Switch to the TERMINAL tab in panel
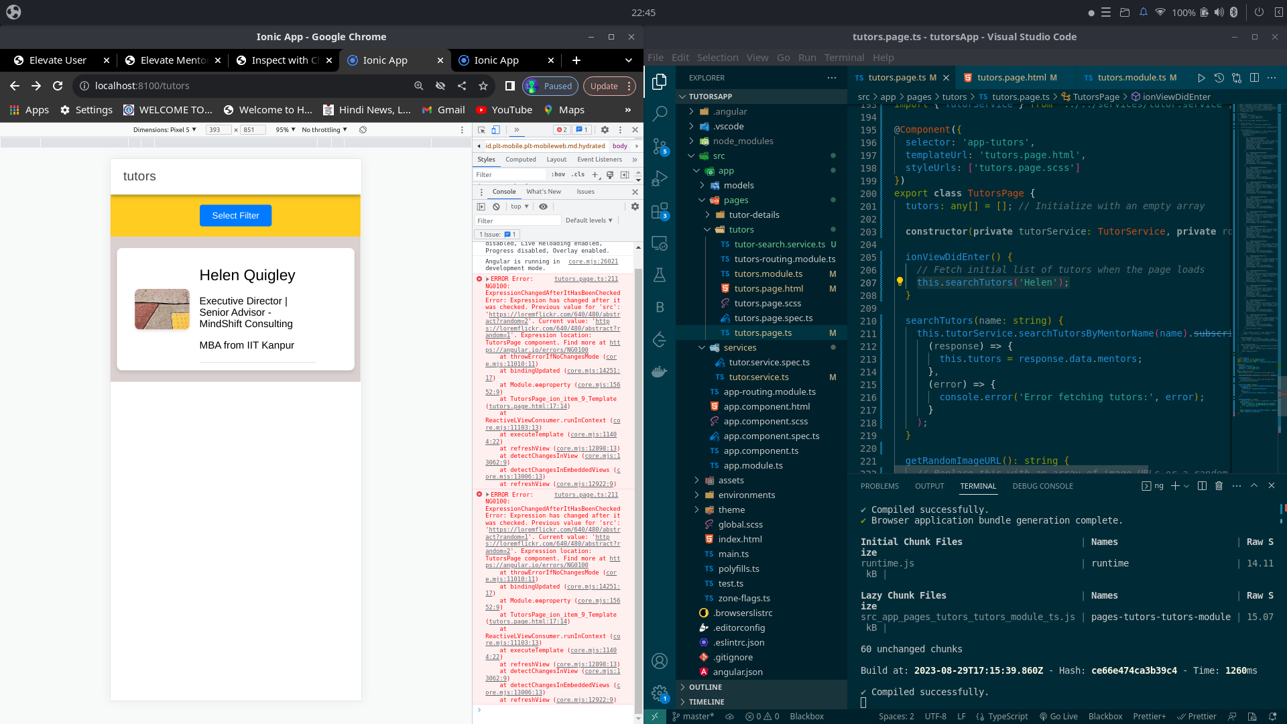The width and height of the screenshot is (1287, 724). [x=977, y=486]
